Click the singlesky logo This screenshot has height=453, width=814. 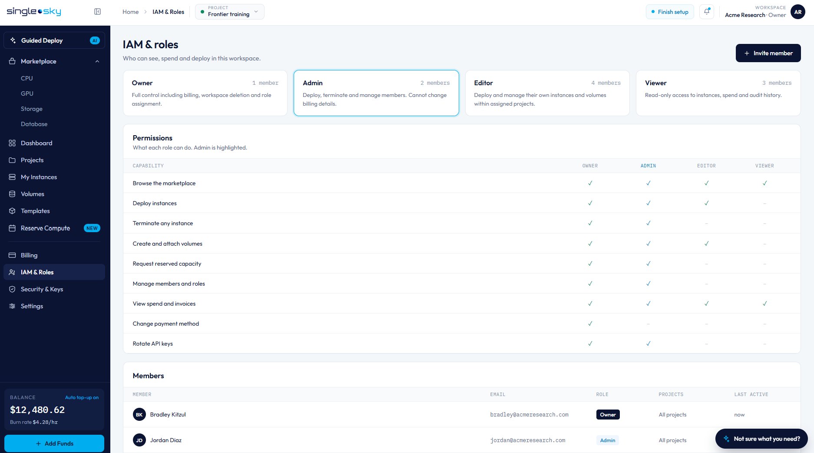(34, 12)
